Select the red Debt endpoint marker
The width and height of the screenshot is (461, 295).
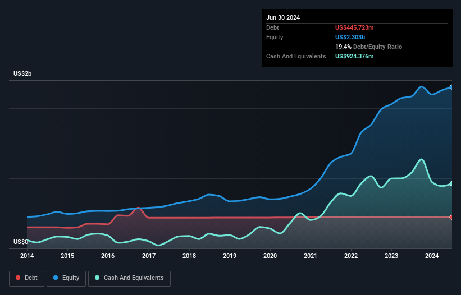click(x=451, y=217)
